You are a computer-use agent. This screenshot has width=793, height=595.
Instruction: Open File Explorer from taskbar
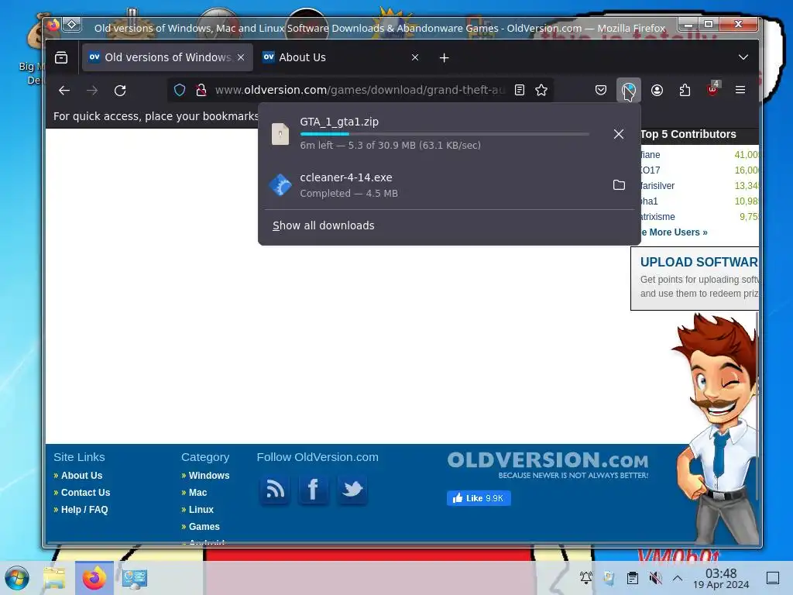coord(54,578)
